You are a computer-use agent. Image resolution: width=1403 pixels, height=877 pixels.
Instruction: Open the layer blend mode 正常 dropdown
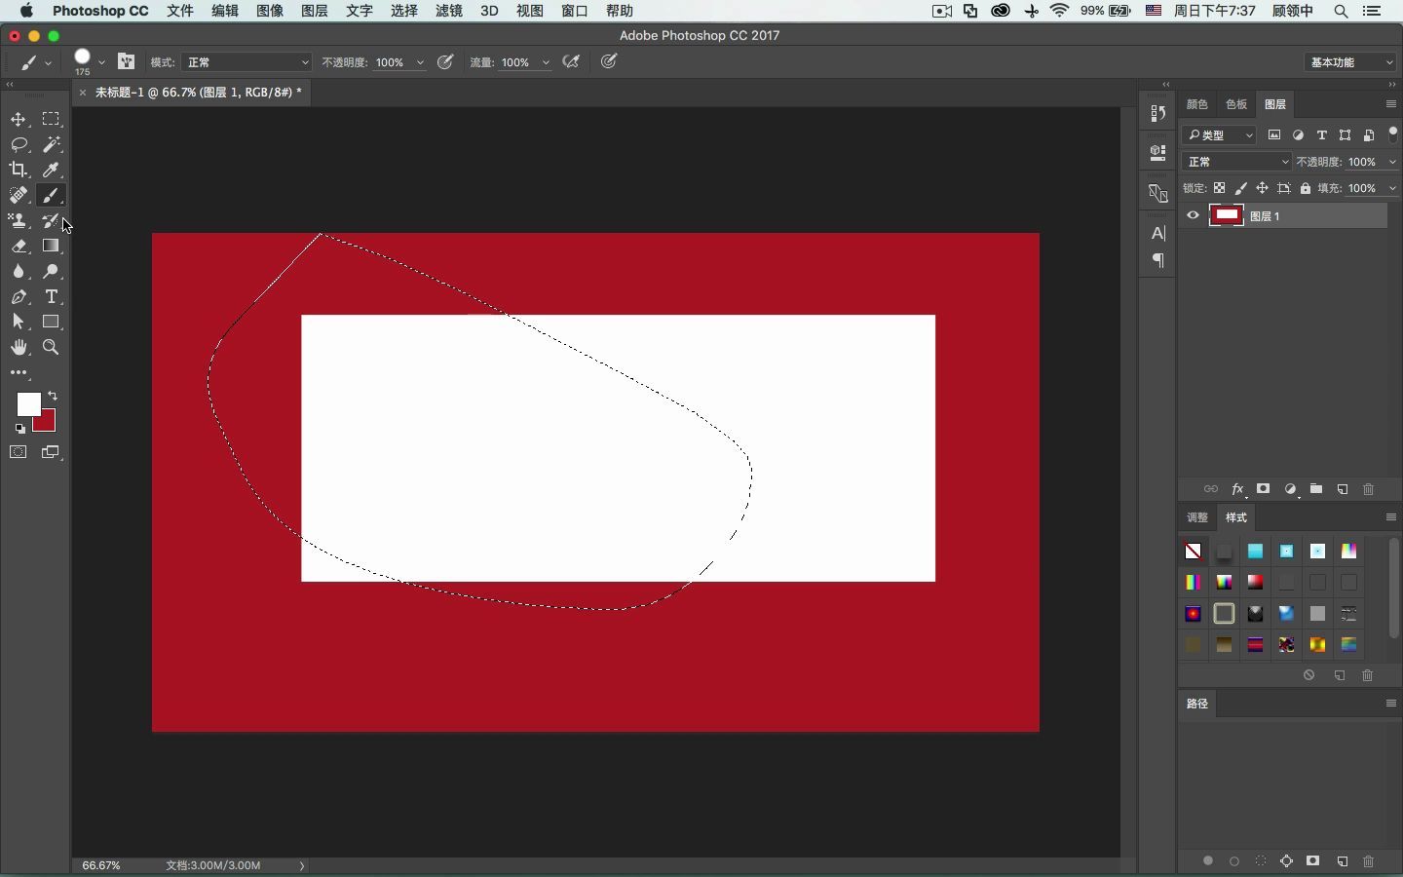pos(1236,162)
